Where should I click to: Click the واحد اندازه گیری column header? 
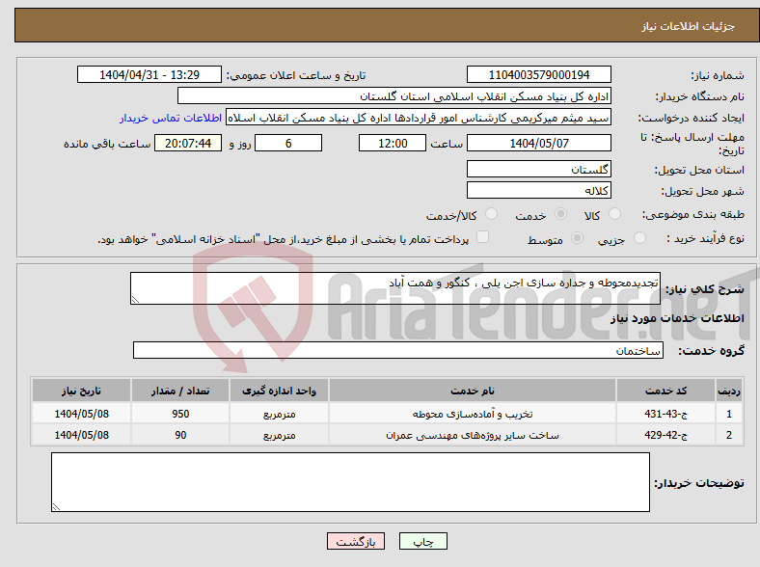click(279, 391)
